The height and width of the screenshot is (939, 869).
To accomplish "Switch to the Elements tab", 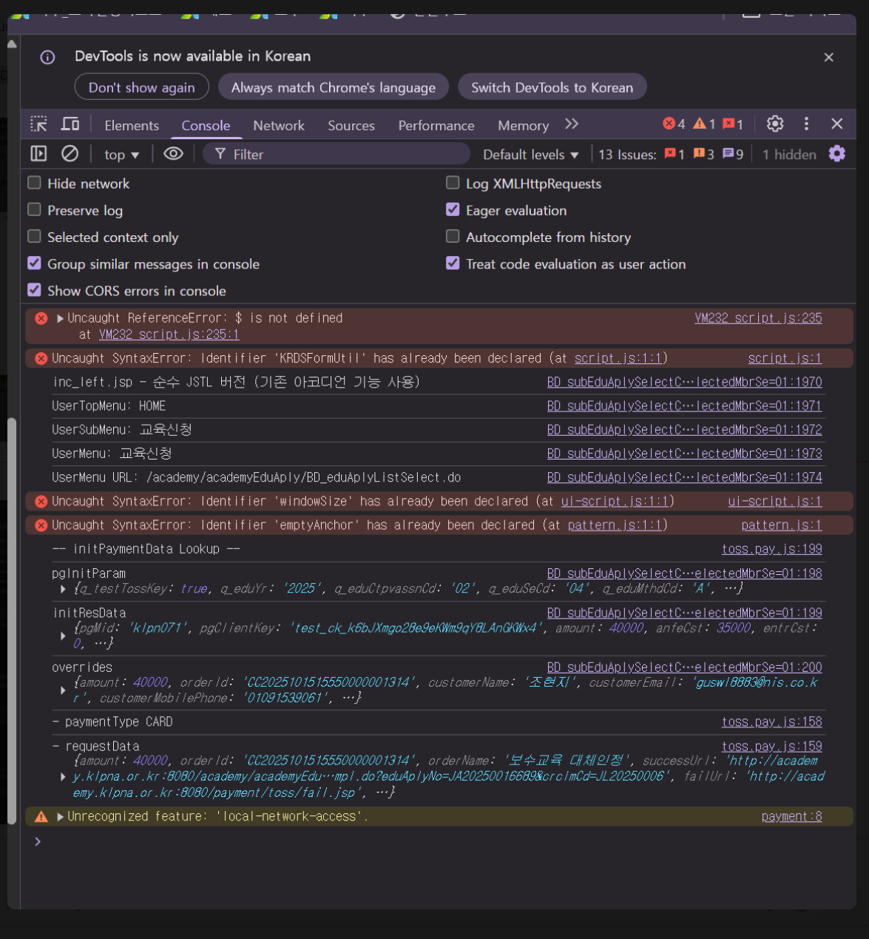I will tap(132, 126).
